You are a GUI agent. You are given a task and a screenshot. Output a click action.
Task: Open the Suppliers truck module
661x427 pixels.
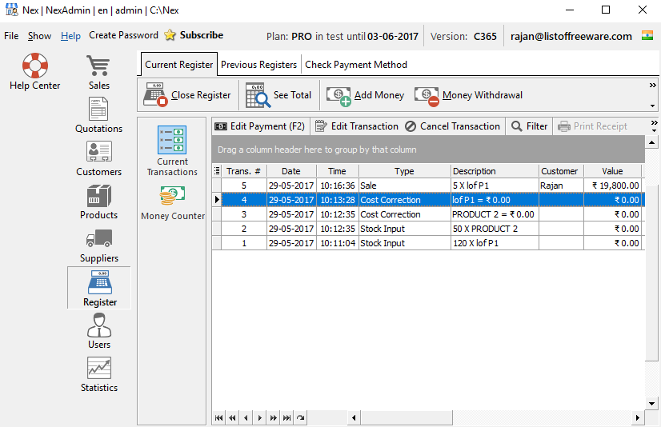[99, 246]
